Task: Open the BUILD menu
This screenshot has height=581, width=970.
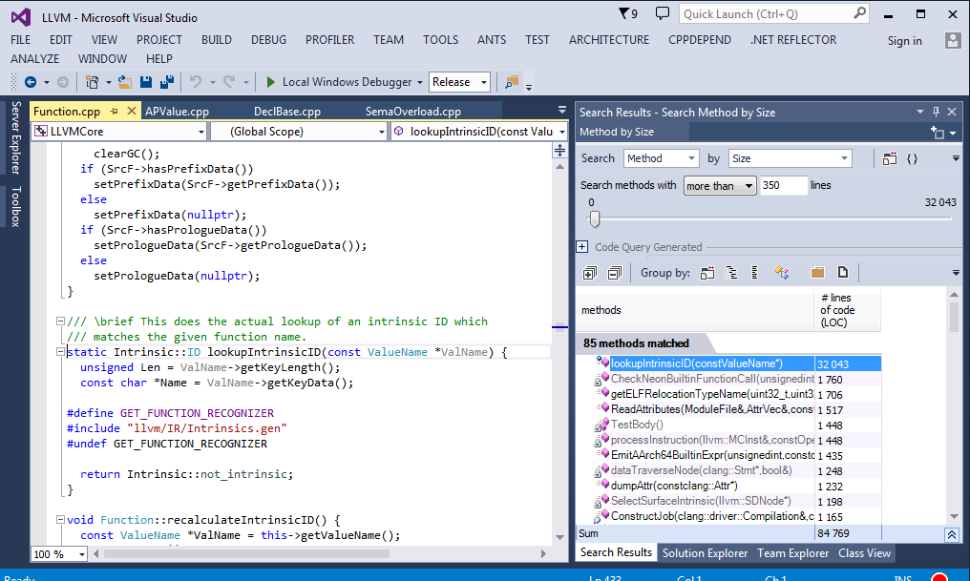Action: pyautogui.click(x=217, y=40)
